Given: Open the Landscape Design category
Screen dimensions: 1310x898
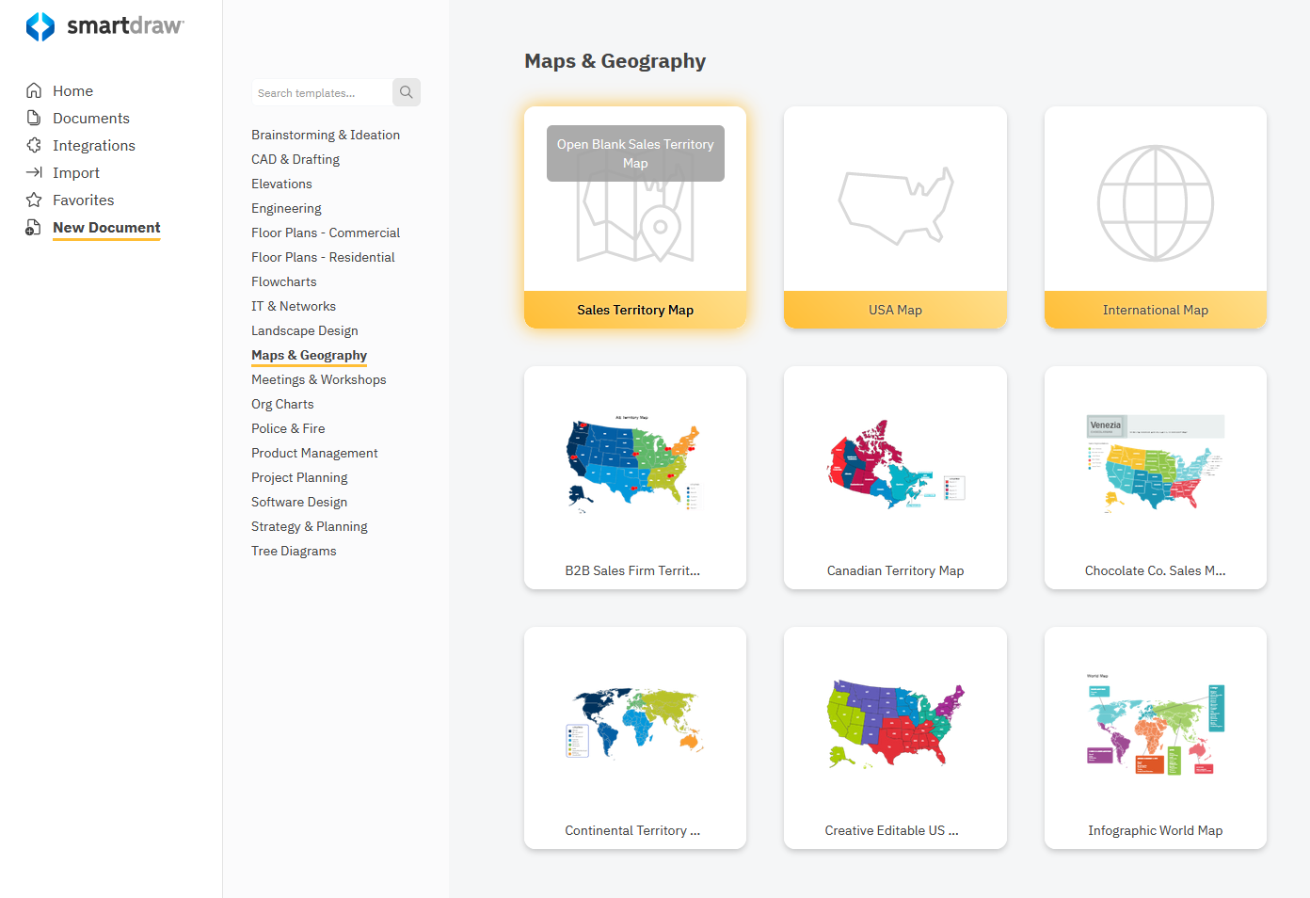Looking at the screenshot, I should (304, 329).
